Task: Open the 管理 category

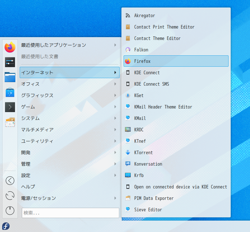Action: (x=70, y=164)
